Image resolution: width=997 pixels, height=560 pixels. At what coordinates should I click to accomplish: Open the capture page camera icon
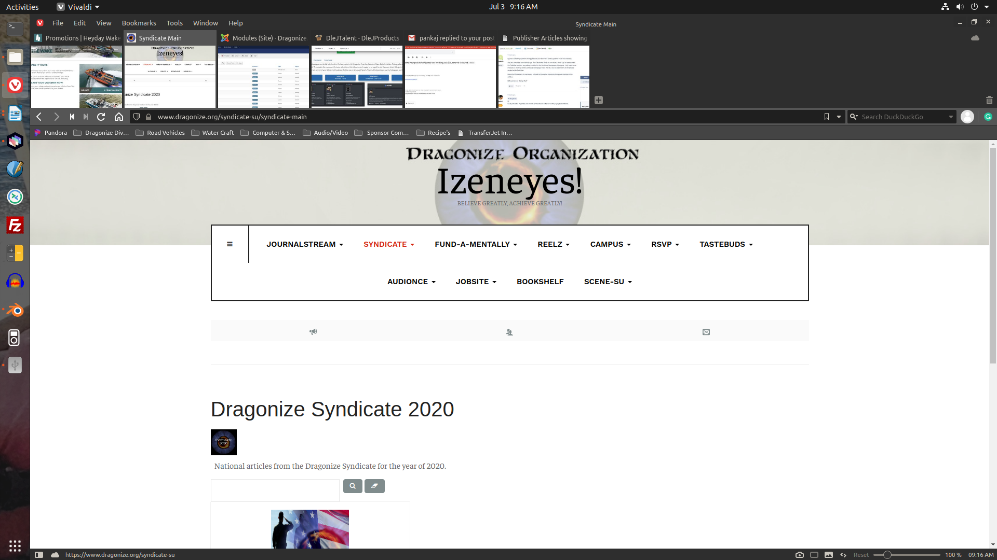click(800, 555)
